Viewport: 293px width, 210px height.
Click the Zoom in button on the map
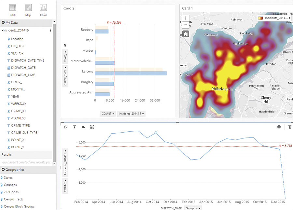186,18
